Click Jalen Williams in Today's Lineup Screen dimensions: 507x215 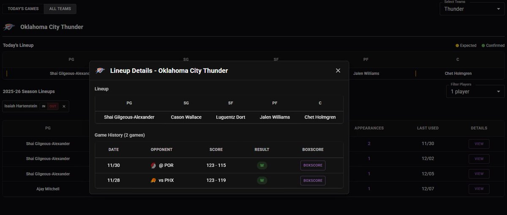coord(366,74)
